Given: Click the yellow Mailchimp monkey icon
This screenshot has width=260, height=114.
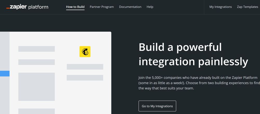Looking at the screenshot, I should coord(85,52).
